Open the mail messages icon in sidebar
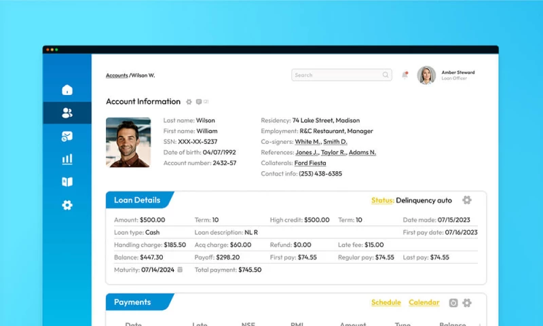The width and height of the screenshot is (543, 326). (x=67, y=136)
